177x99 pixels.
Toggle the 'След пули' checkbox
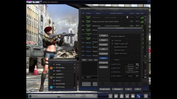113,40
